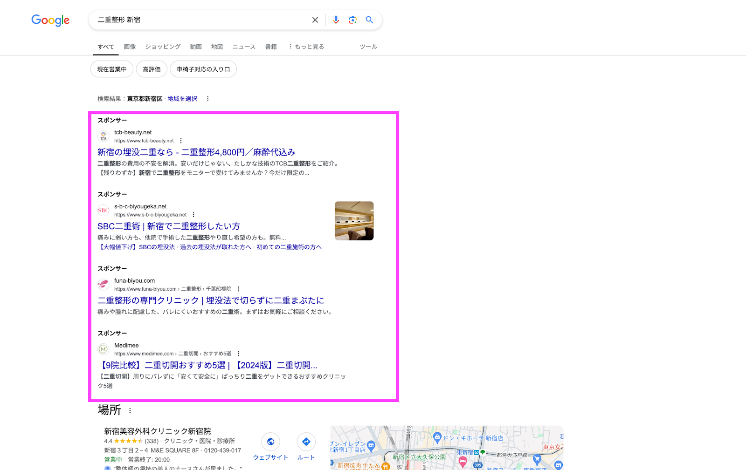Click the 新宿焼肉 牛たん restaurant map pin

coord(386,466)
